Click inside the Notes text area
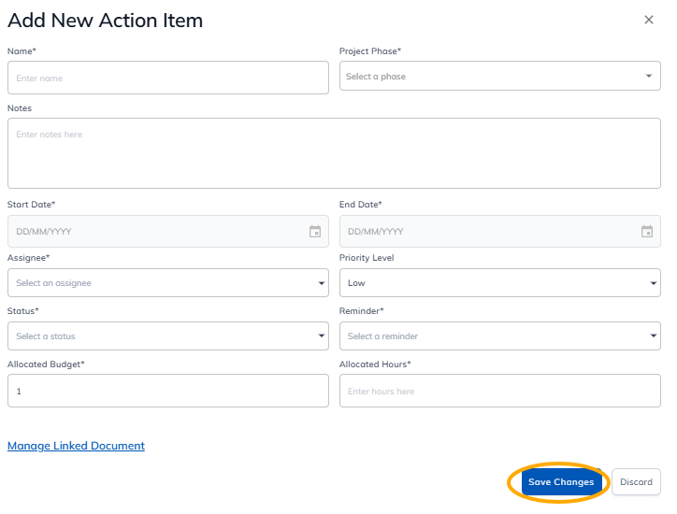 pyautogui.click(x=334, y=154)
